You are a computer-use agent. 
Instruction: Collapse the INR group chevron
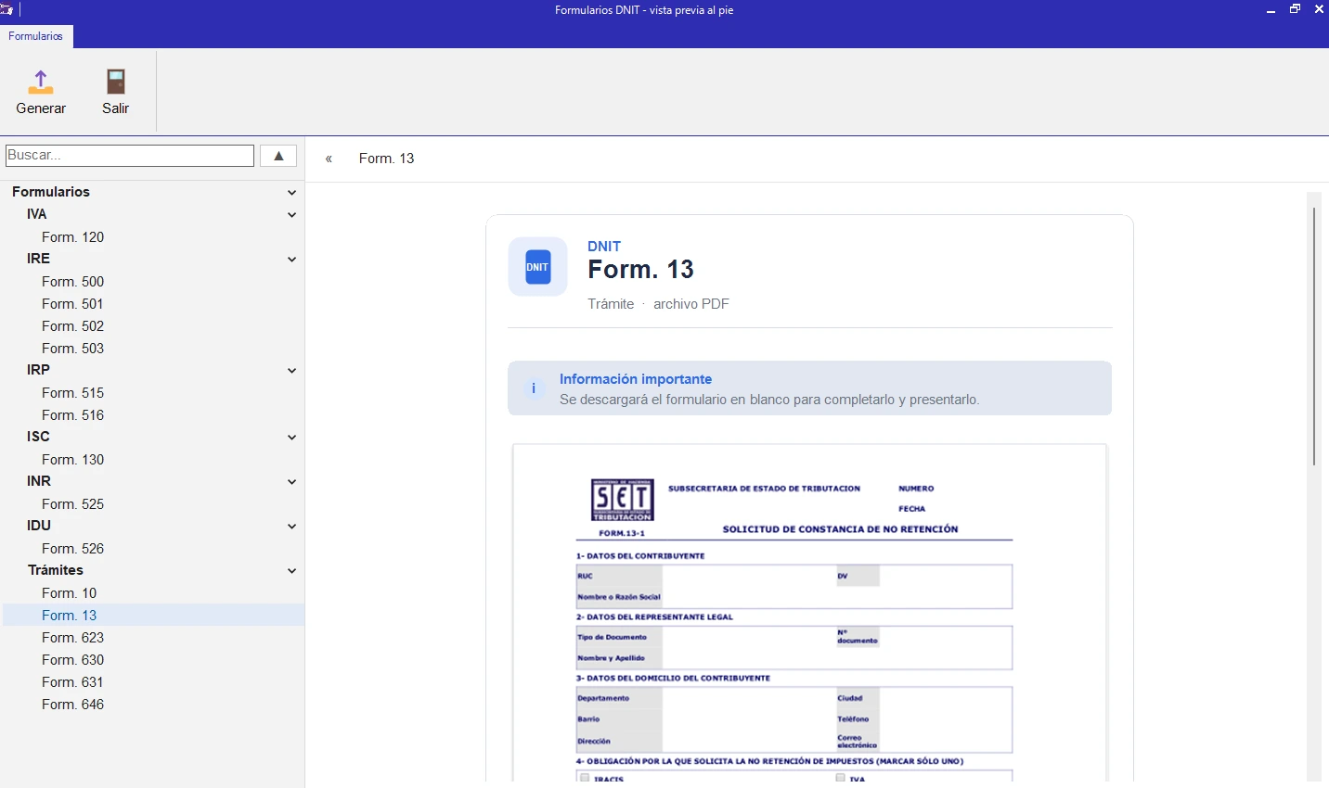click(x=291, y=482)
